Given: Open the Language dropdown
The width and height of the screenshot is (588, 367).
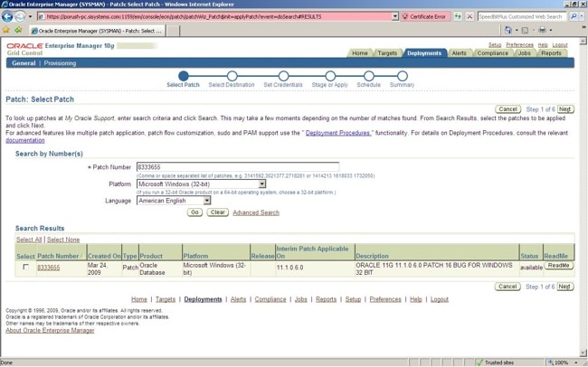Looking at the screenshot, I should point(207,201).
